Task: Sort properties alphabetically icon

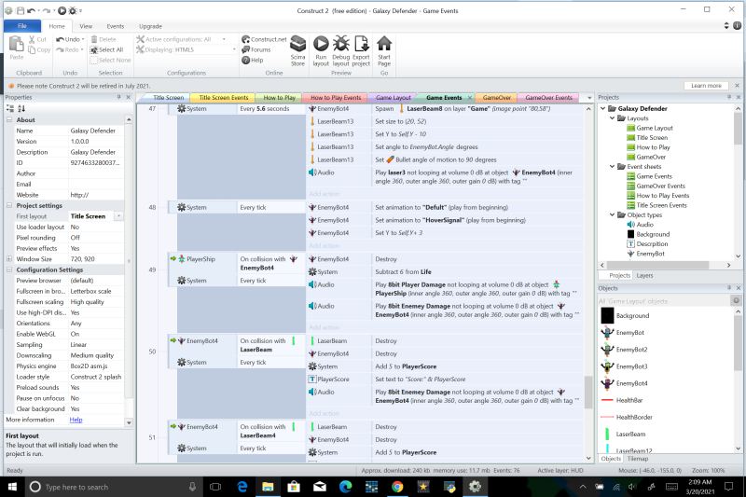Action: [x=21, y=108]
